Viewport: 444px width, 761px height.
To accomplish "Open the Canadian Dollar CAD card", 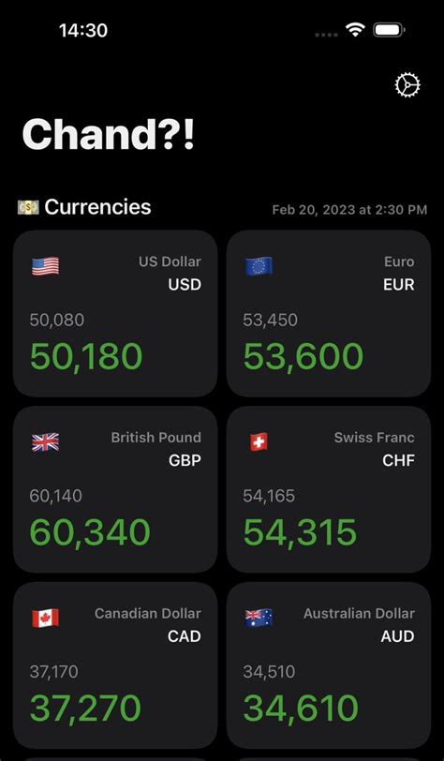I will (x=115, y=664).
